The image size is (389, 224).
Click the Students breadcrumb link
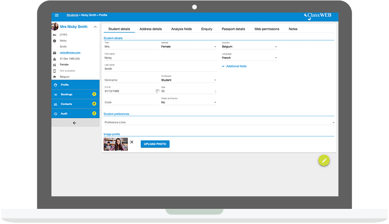coord(73,15)
